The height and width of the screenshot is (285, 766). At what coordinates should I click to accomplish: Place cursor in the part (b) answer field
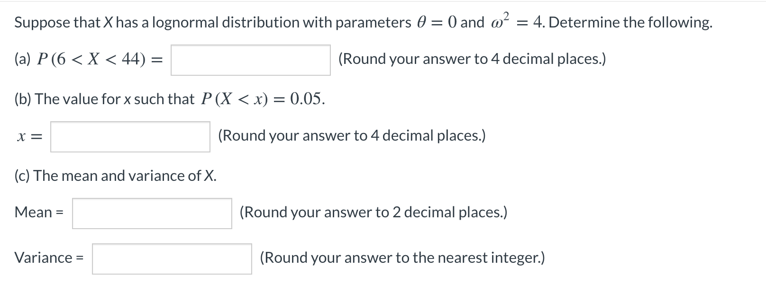130,136
